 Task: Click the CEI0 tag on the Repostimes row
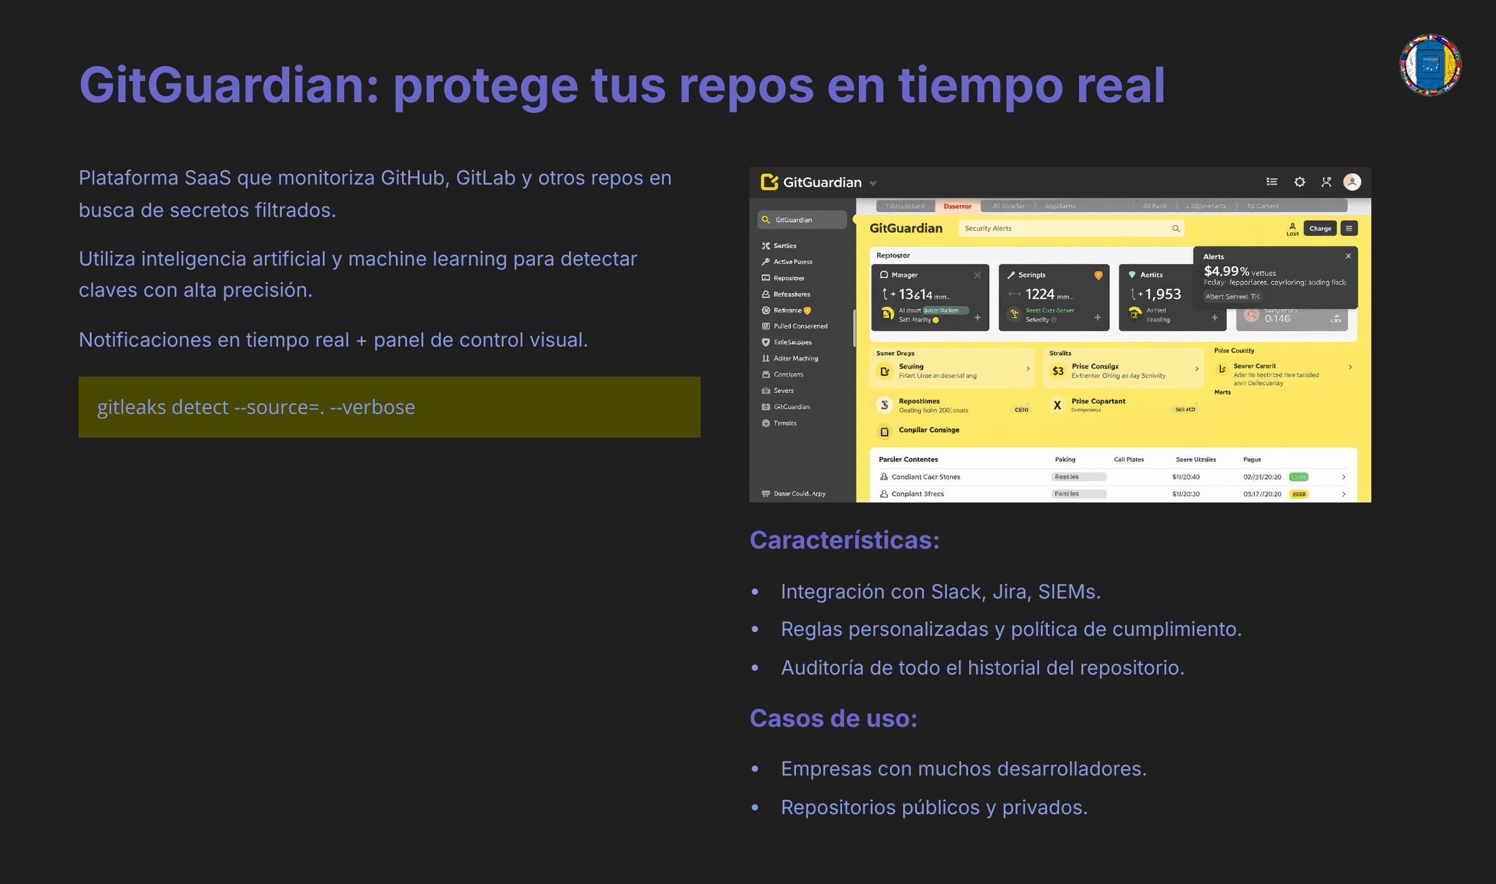[1022, 410]
